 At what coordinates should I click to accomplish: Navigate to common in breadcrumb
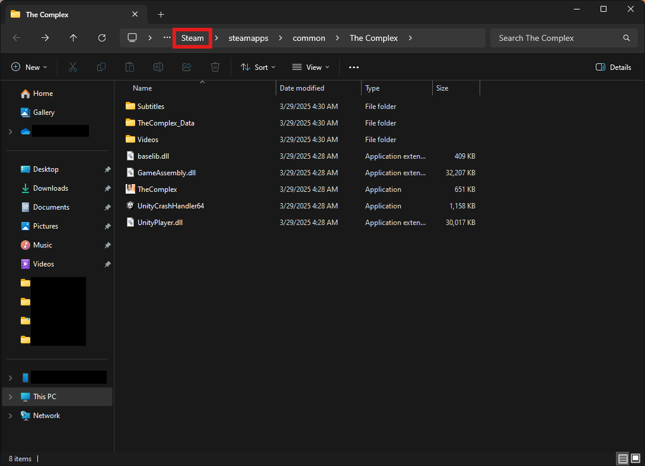pyautogui.click(x=309, y=38)
